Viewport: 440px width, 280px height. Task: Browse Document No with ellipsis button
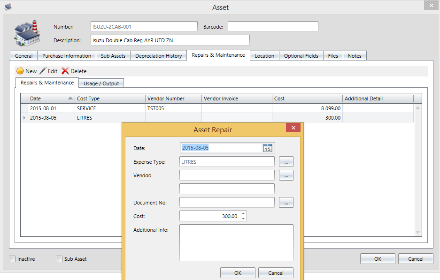(286, 203)
